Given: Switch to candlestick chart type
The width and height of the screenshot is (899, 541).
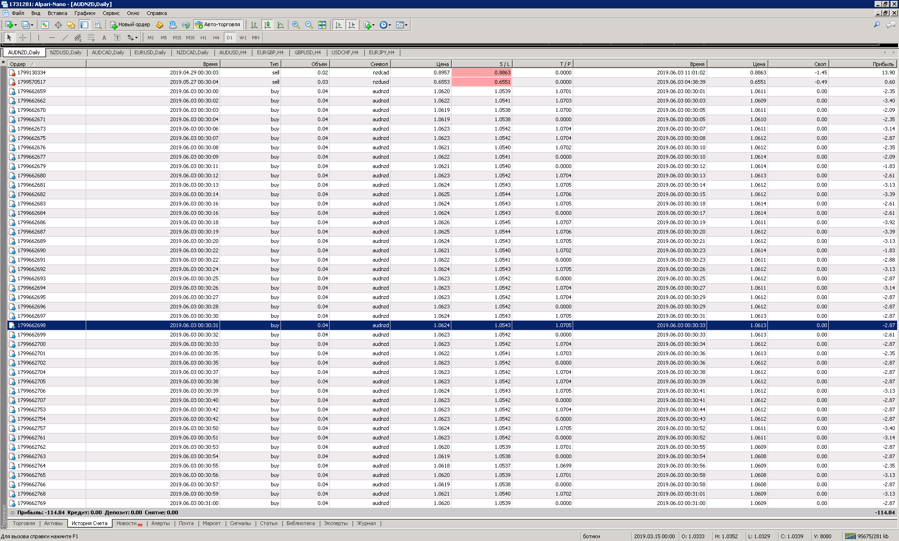Looking at the screenshot, I should coord(267,25).
